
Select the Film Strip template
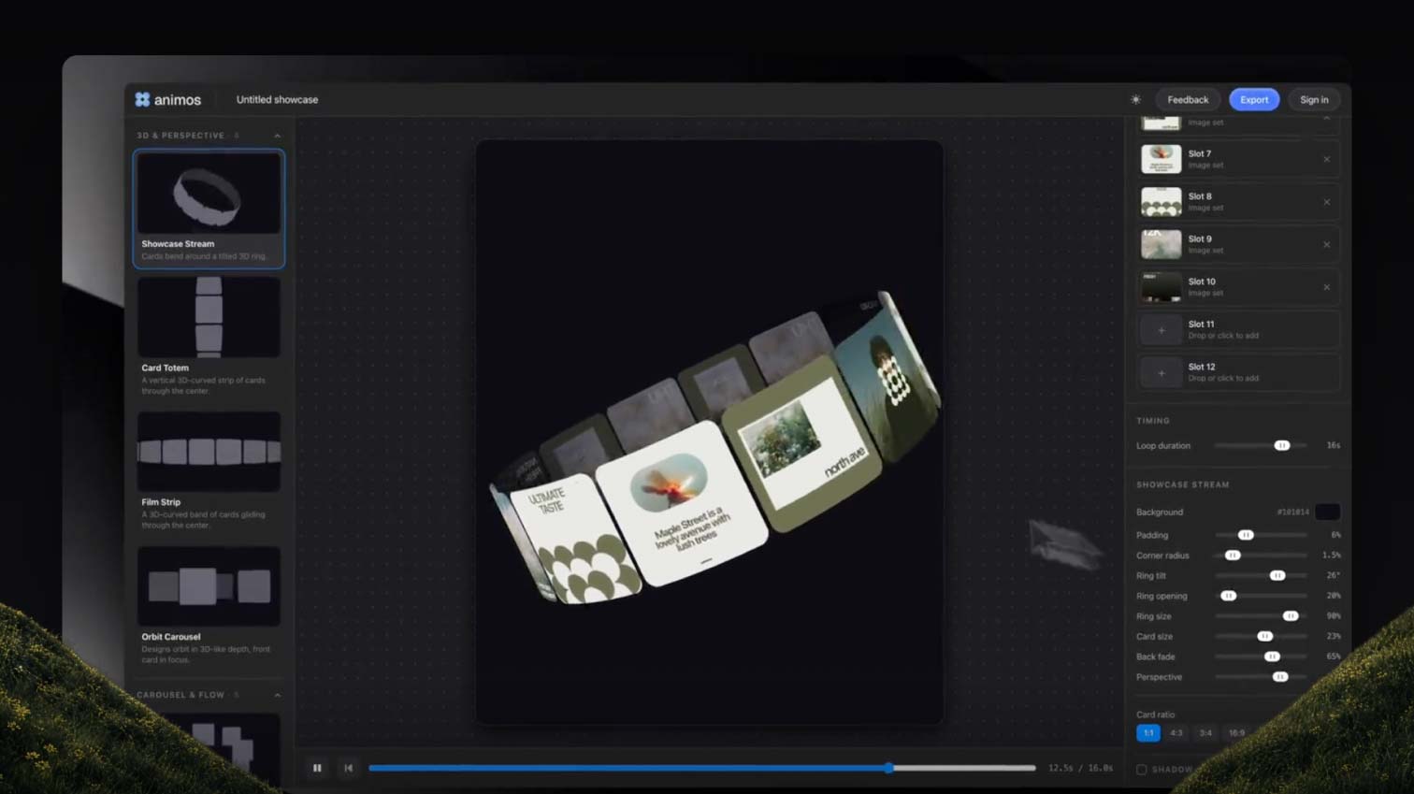[209, 471]
